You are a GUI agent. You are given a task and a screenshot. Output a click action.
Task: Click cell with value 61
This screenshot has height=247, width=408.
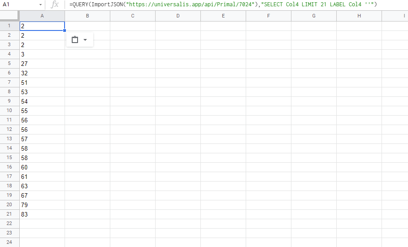[x=42, y=177]
